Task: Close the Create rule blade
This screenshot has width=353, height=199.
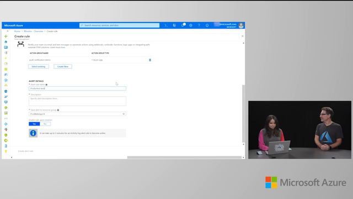Action: tap(243, 36)
